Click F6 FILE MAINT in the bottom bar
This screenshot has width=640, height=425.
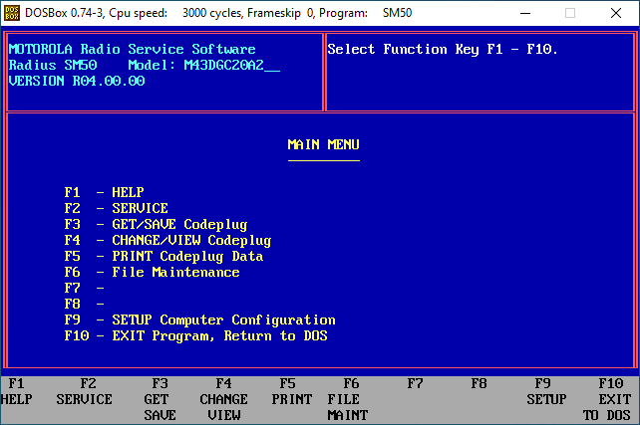pos(347,399)
